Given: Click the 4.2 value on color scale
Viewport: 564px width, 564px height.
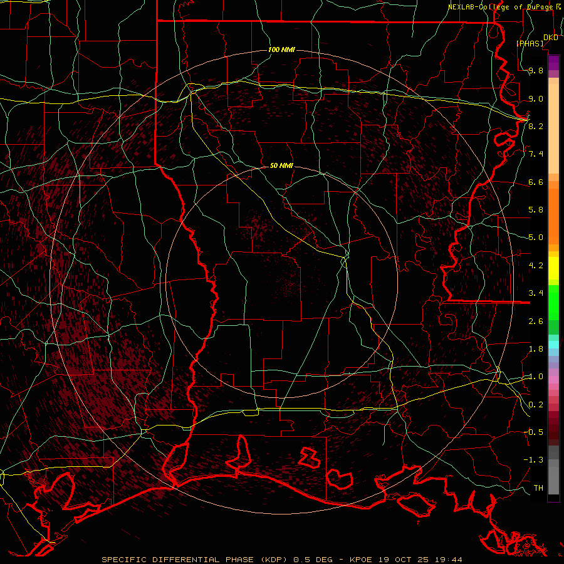Looking at the screenshot, I should click(x=536, y=266).
